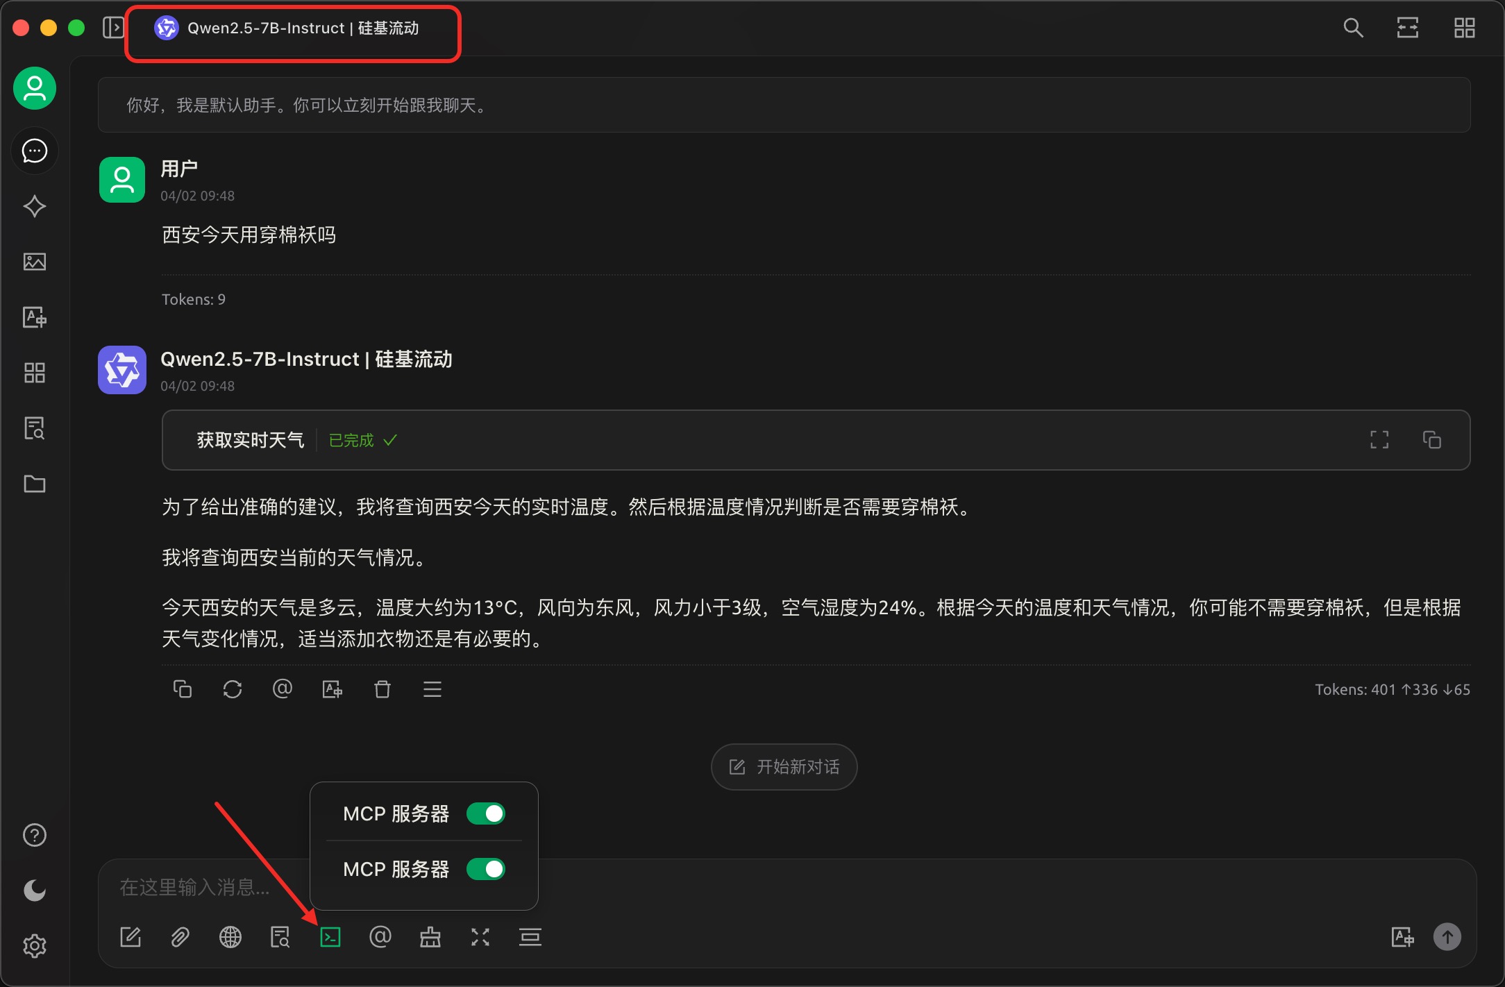The image size is (1505, 987).
Task: Open more options menu under the reply
Action: (x=432, y=689)
